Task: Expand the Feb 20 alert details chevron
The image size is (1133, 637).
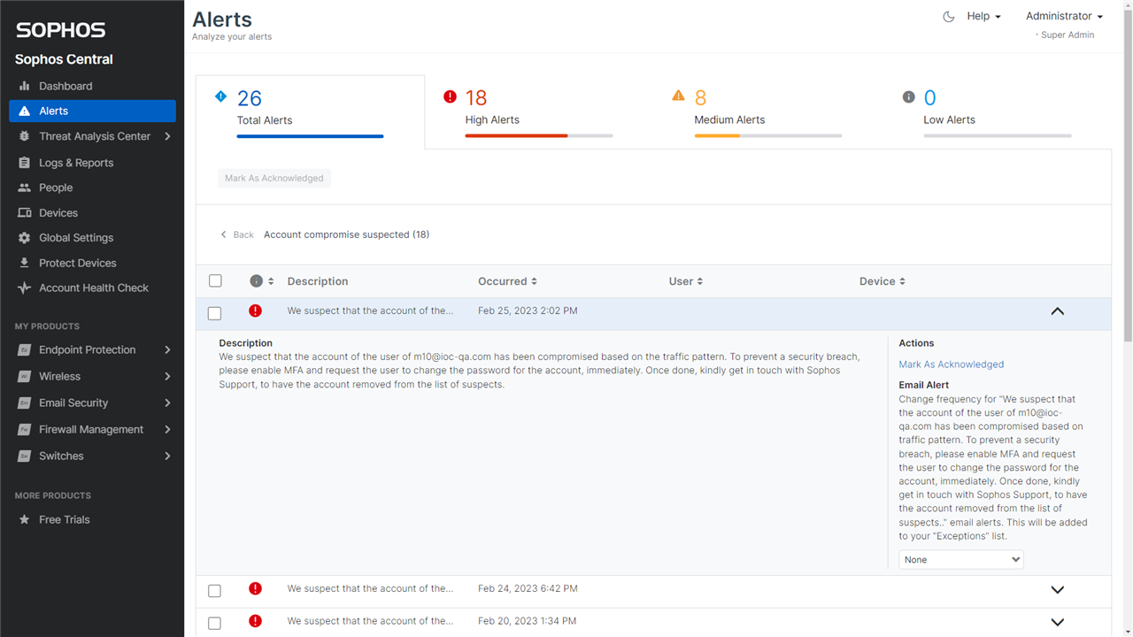Action: coord(1057,622)
